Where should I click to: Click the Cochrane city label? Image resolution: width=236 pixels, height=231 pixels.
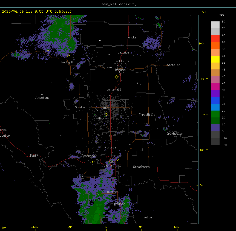[88, 156]
